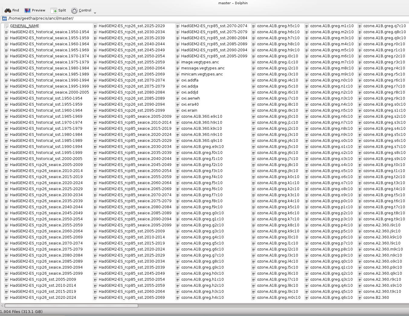This screenshot has height=316, width=409.
Task: Split the Dolphin view
Action: [58, 10]
